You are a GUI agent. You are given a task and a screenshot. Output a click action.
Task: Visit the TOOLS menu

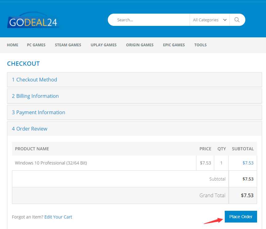[200, 45]
